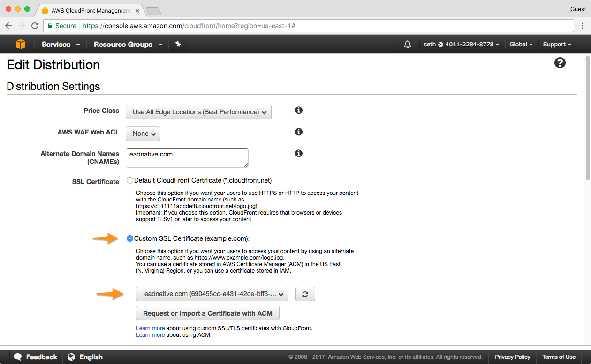Select Default CloudFront Certificate option
The height and width of the screenshot is (364, 591).
click(130, 181)
